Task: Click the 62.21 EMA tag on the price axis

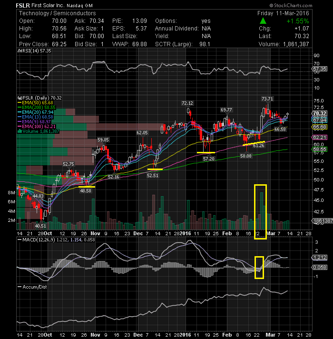Action: [320, 137]
